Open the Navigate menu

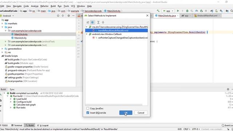(x=17, y=6)
